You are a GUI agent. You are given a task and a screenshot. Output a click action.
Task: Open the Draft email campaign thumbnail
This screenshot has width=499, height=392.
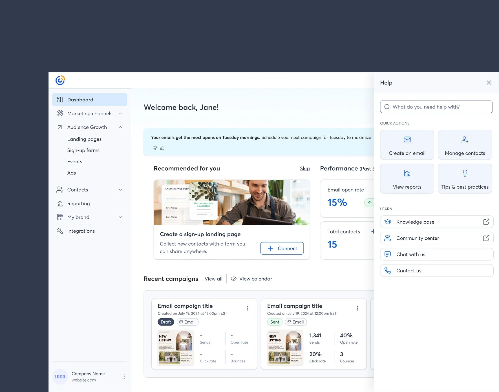176,348
